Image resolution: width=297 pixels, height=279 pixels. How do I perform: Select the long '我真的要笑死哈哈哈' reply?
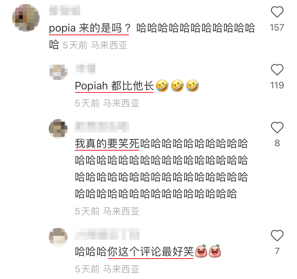161,168
